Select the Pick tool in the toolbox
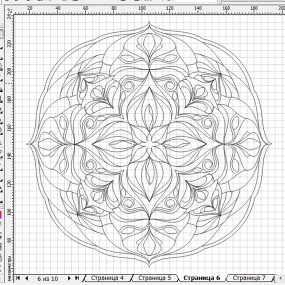 point(1,34)
